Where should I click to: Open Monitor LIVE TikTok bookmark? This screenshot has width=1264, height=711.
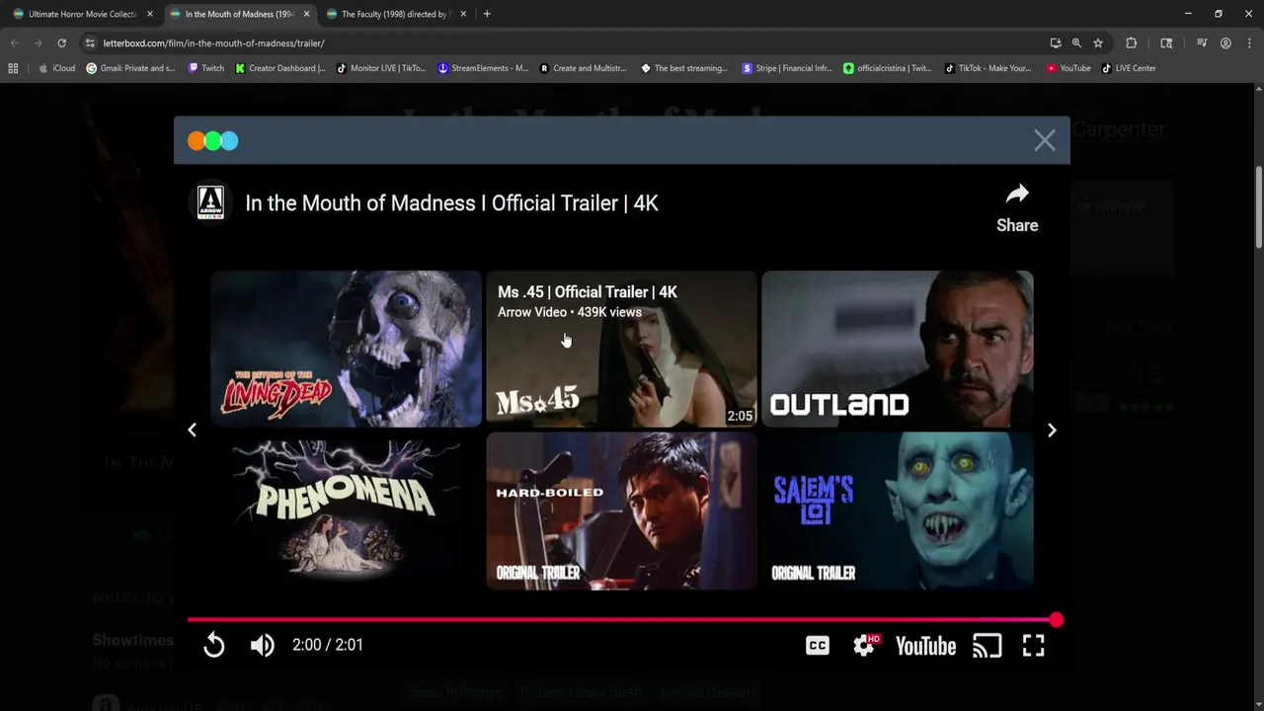(x=381, y=68)
